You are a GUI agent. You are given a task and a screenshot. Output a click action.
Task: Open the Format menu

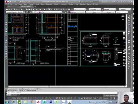click(x=31, y=4)
